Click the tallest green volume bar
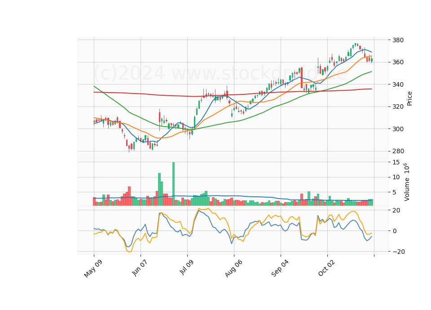The height and width of the screenshot is (310, 431). [173, 184]
